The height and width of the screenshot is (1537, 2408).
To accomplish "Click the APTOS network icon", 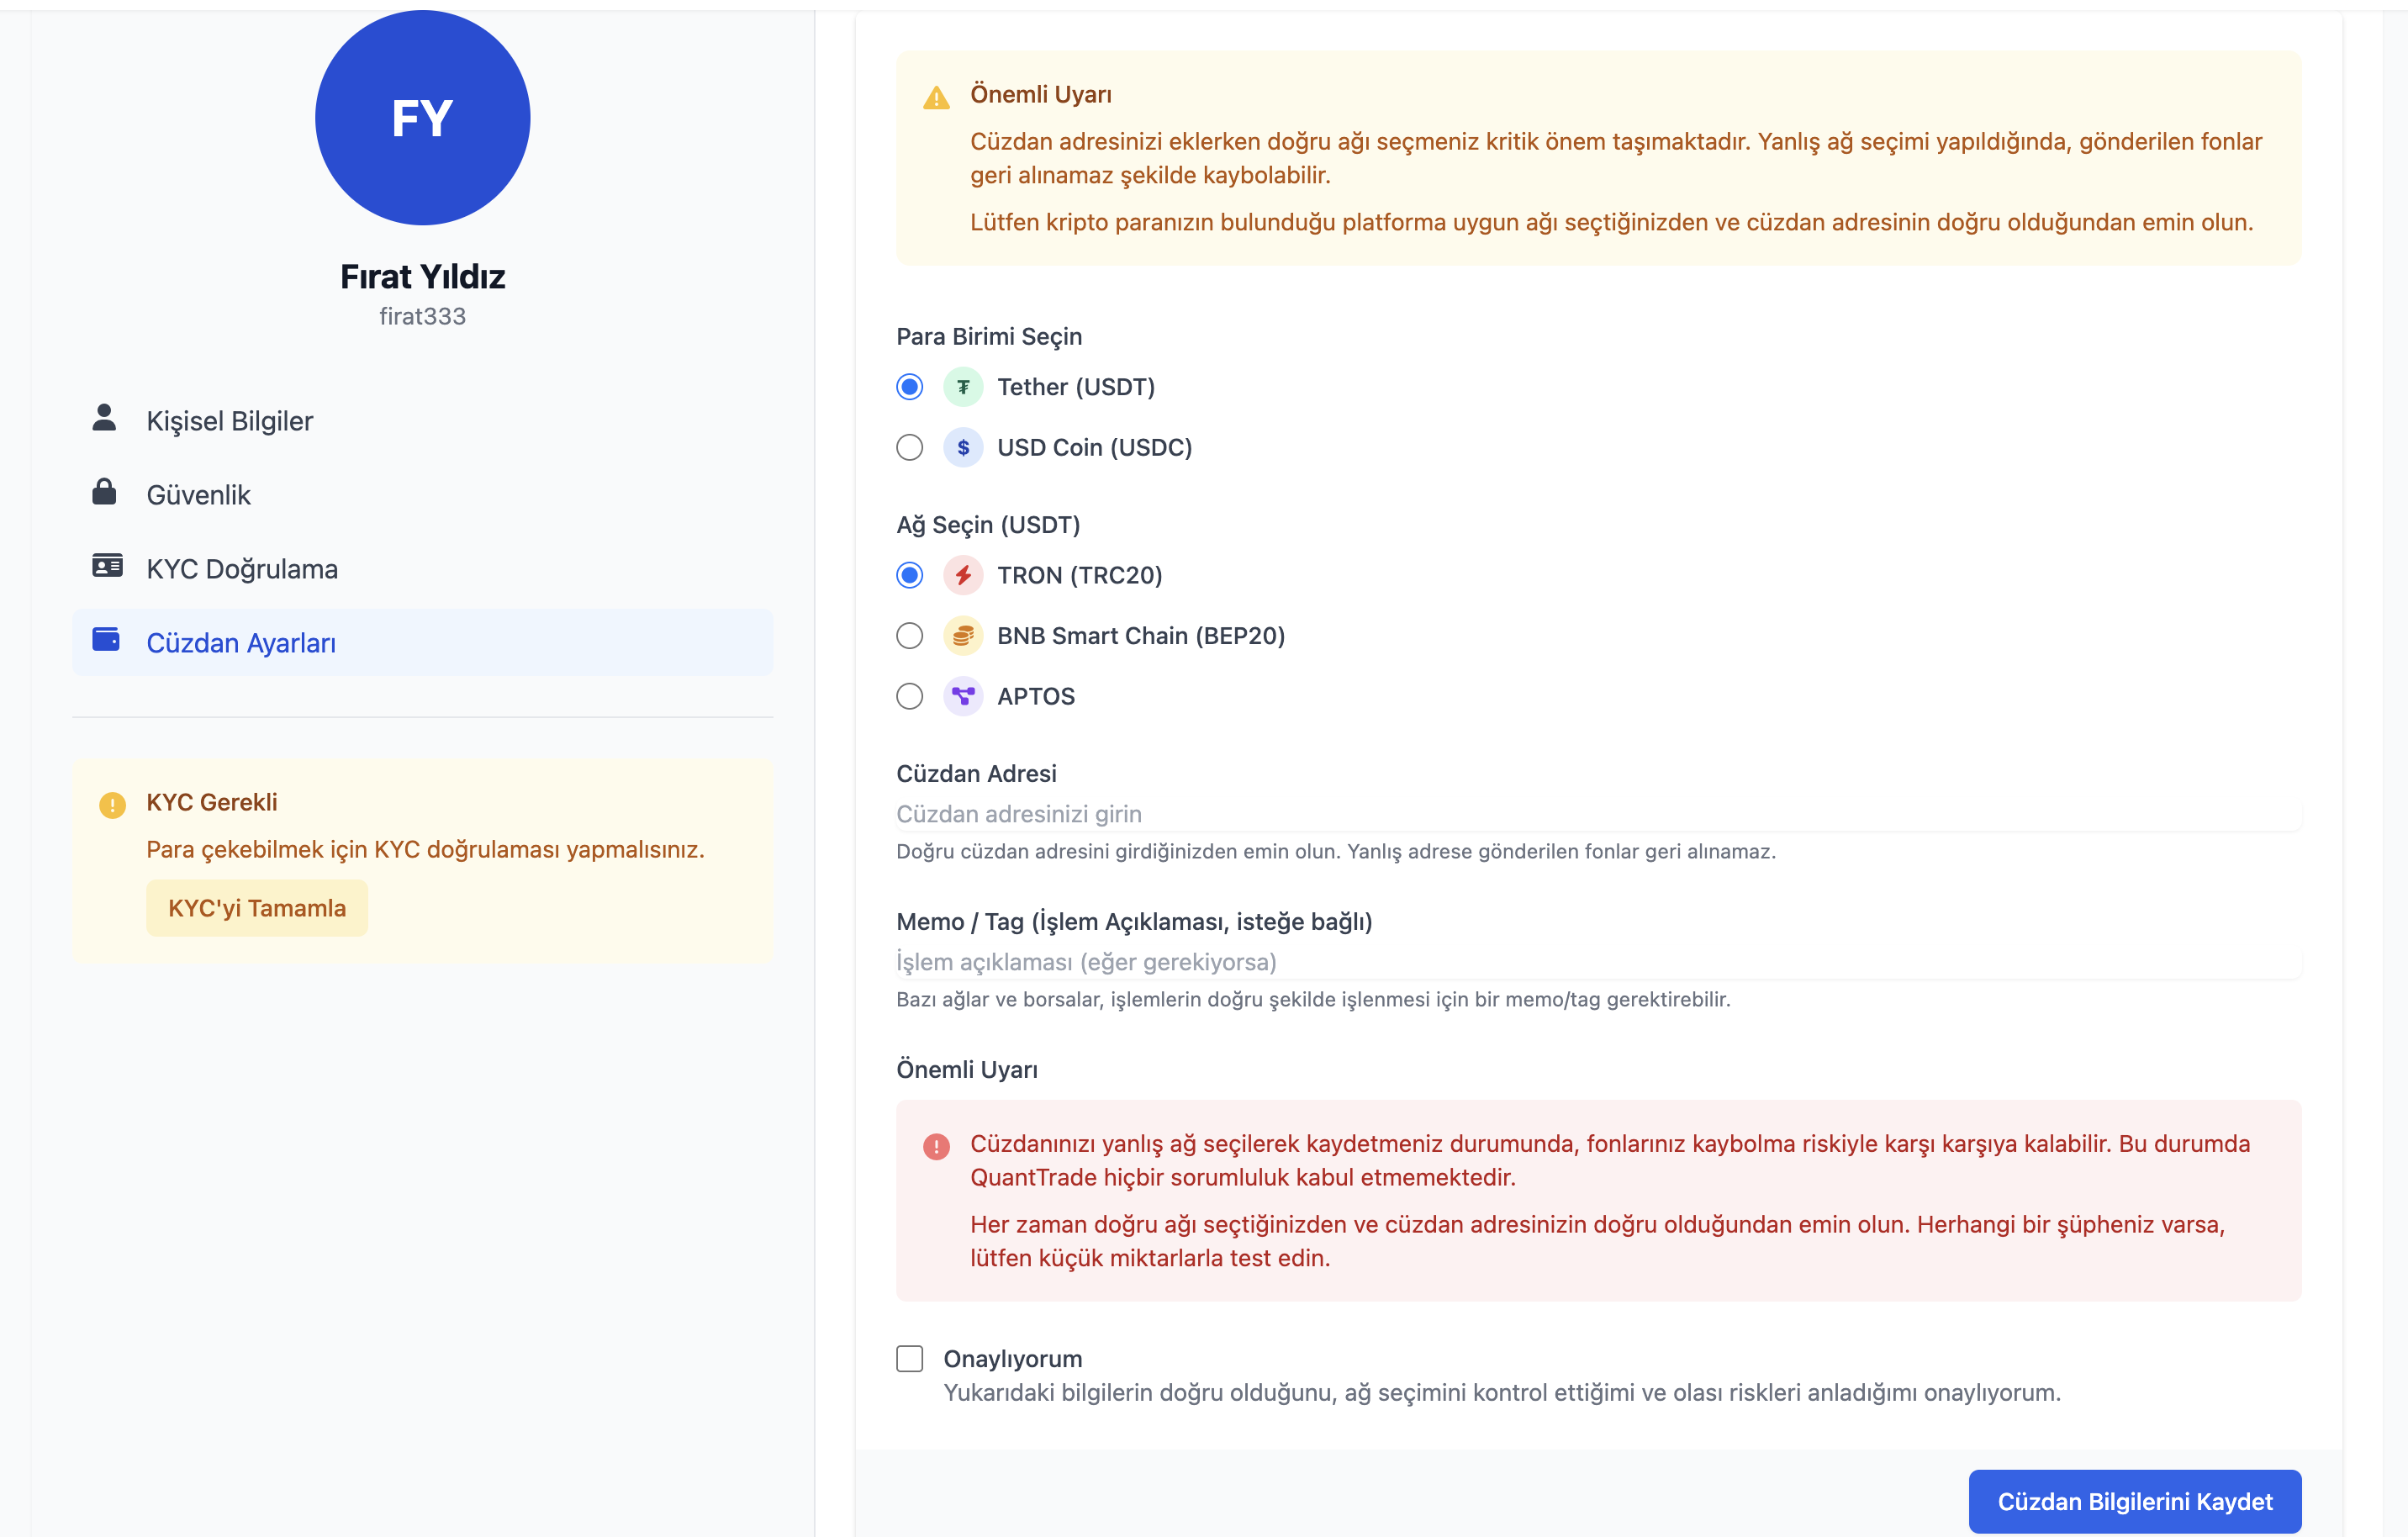I will (963, 696).
